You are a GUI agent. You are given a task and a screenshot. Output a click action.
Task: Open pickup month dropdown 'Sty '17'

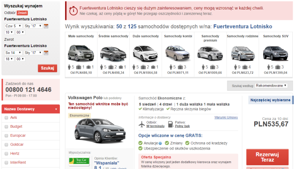(x=33, y=26)
